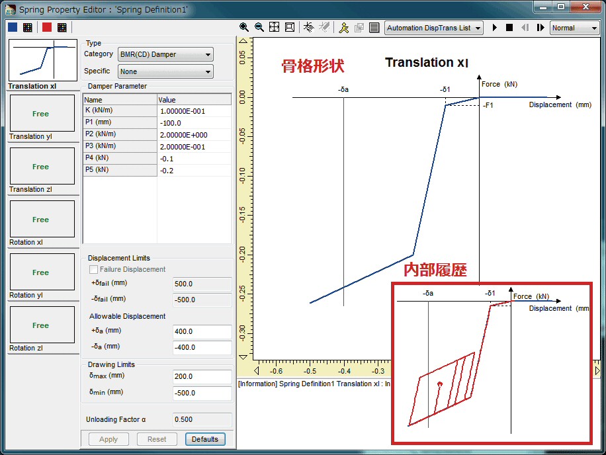Open the Specific None dropdown

(x=165, y=71)
